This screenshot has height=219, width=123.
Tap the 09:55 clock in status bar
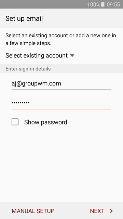tap(113, 4)
